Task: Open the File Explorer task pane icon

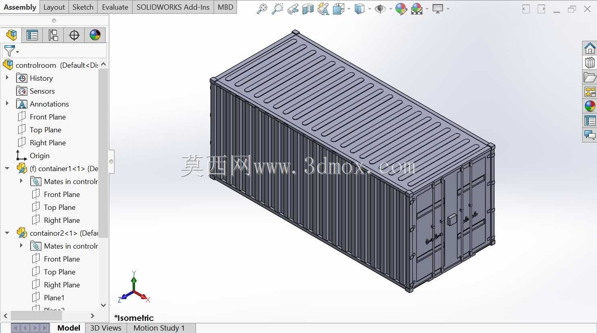Action: (590, 77)
